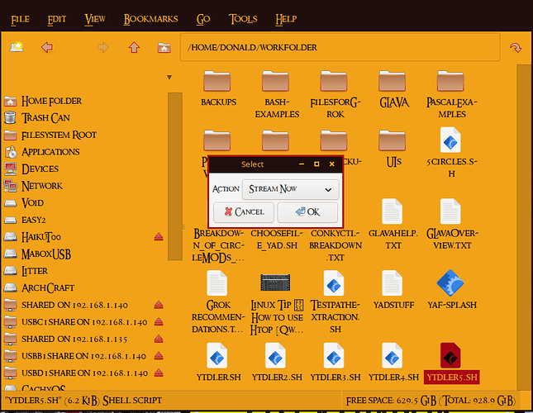Select the ytdler3.sh script file
This screenshot has width=533, height=413.
coord(334,358)
